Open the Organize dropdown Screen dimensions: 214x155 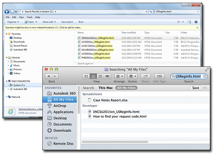tap(13, 22)
